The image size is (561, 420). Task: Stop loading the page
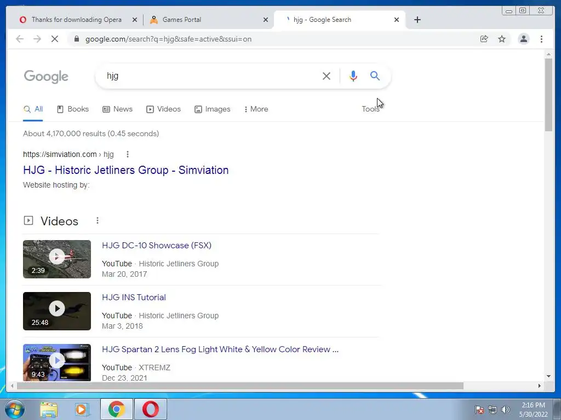click(55, 39)
